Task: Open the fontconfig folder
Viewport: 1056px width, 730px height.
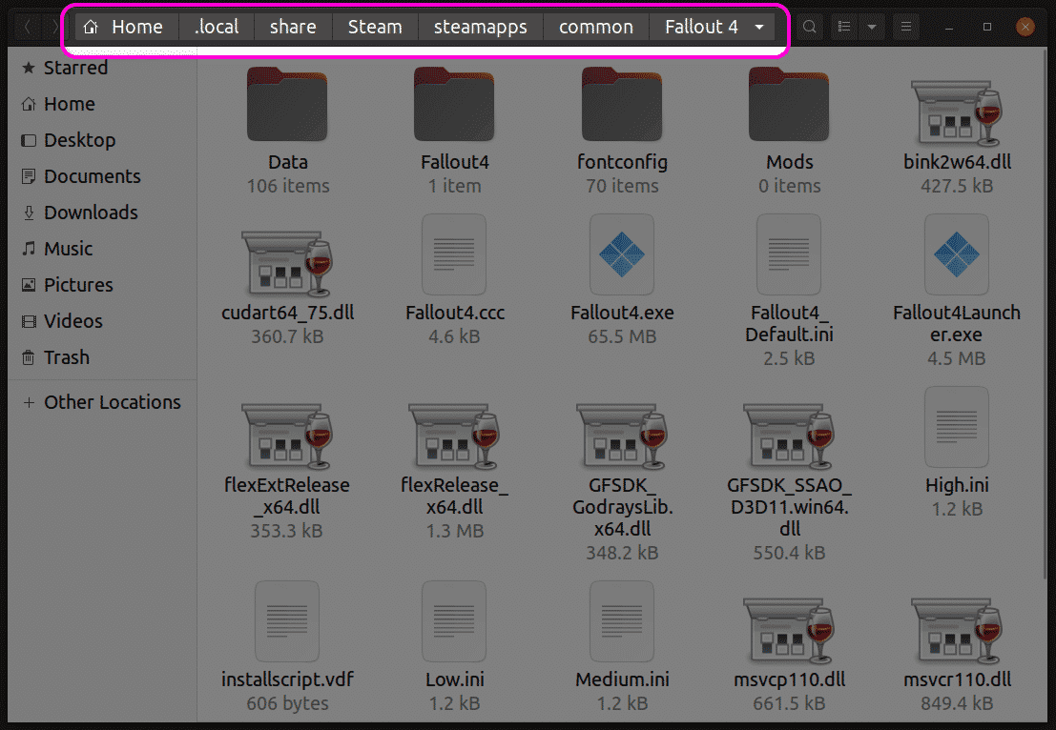Action: coord(622,104)
